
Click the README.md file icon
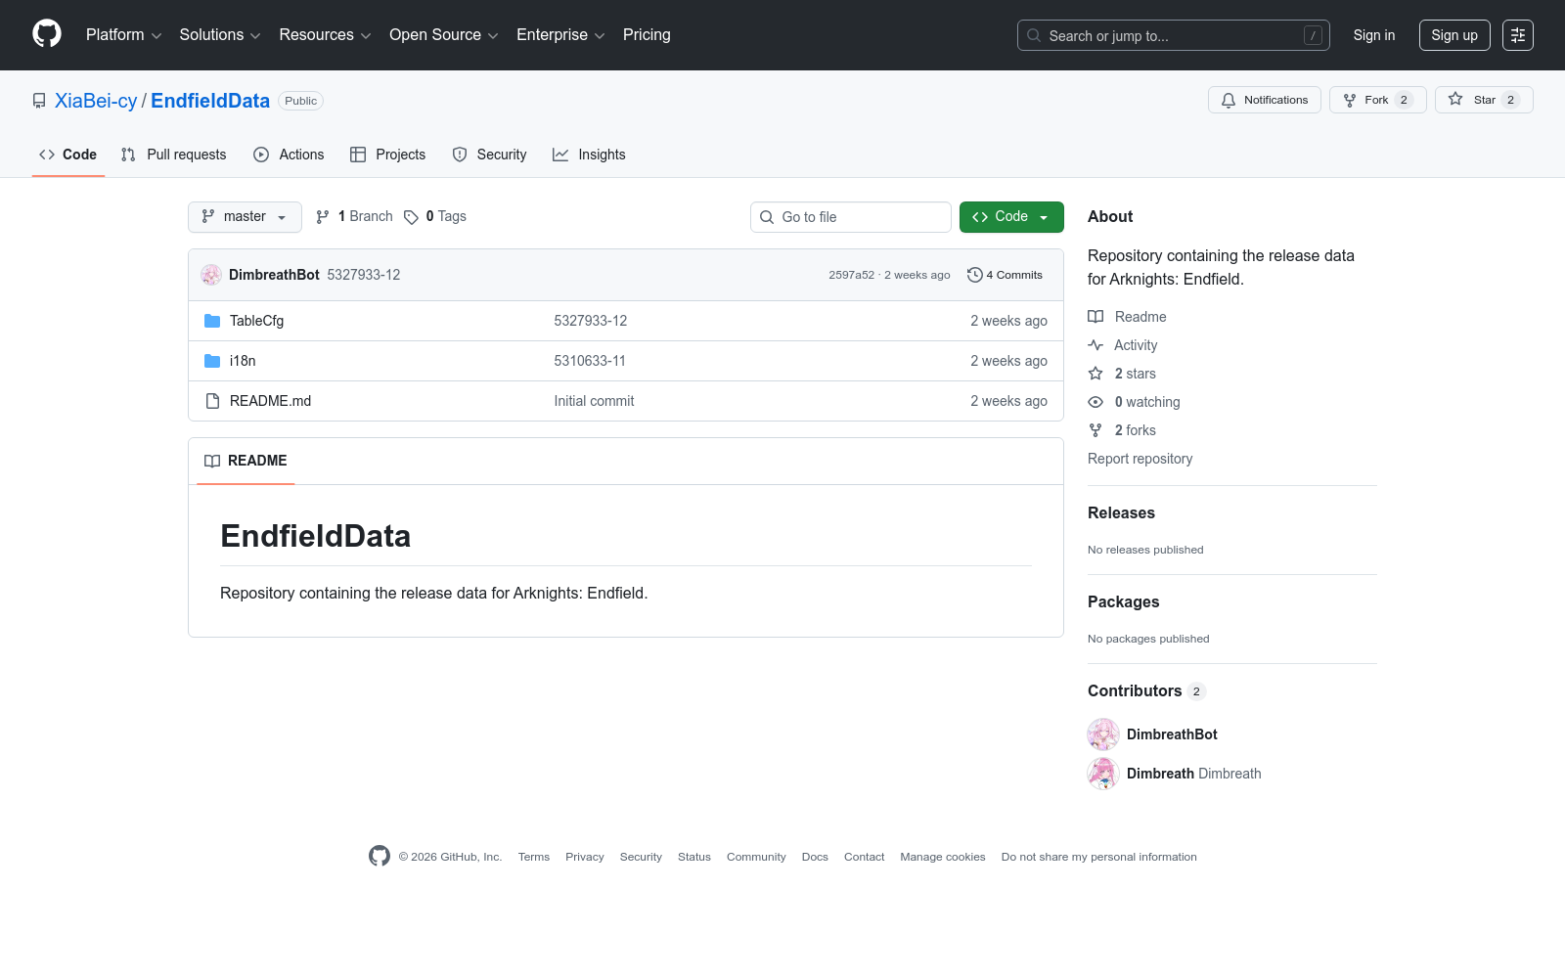coord(212,401)
